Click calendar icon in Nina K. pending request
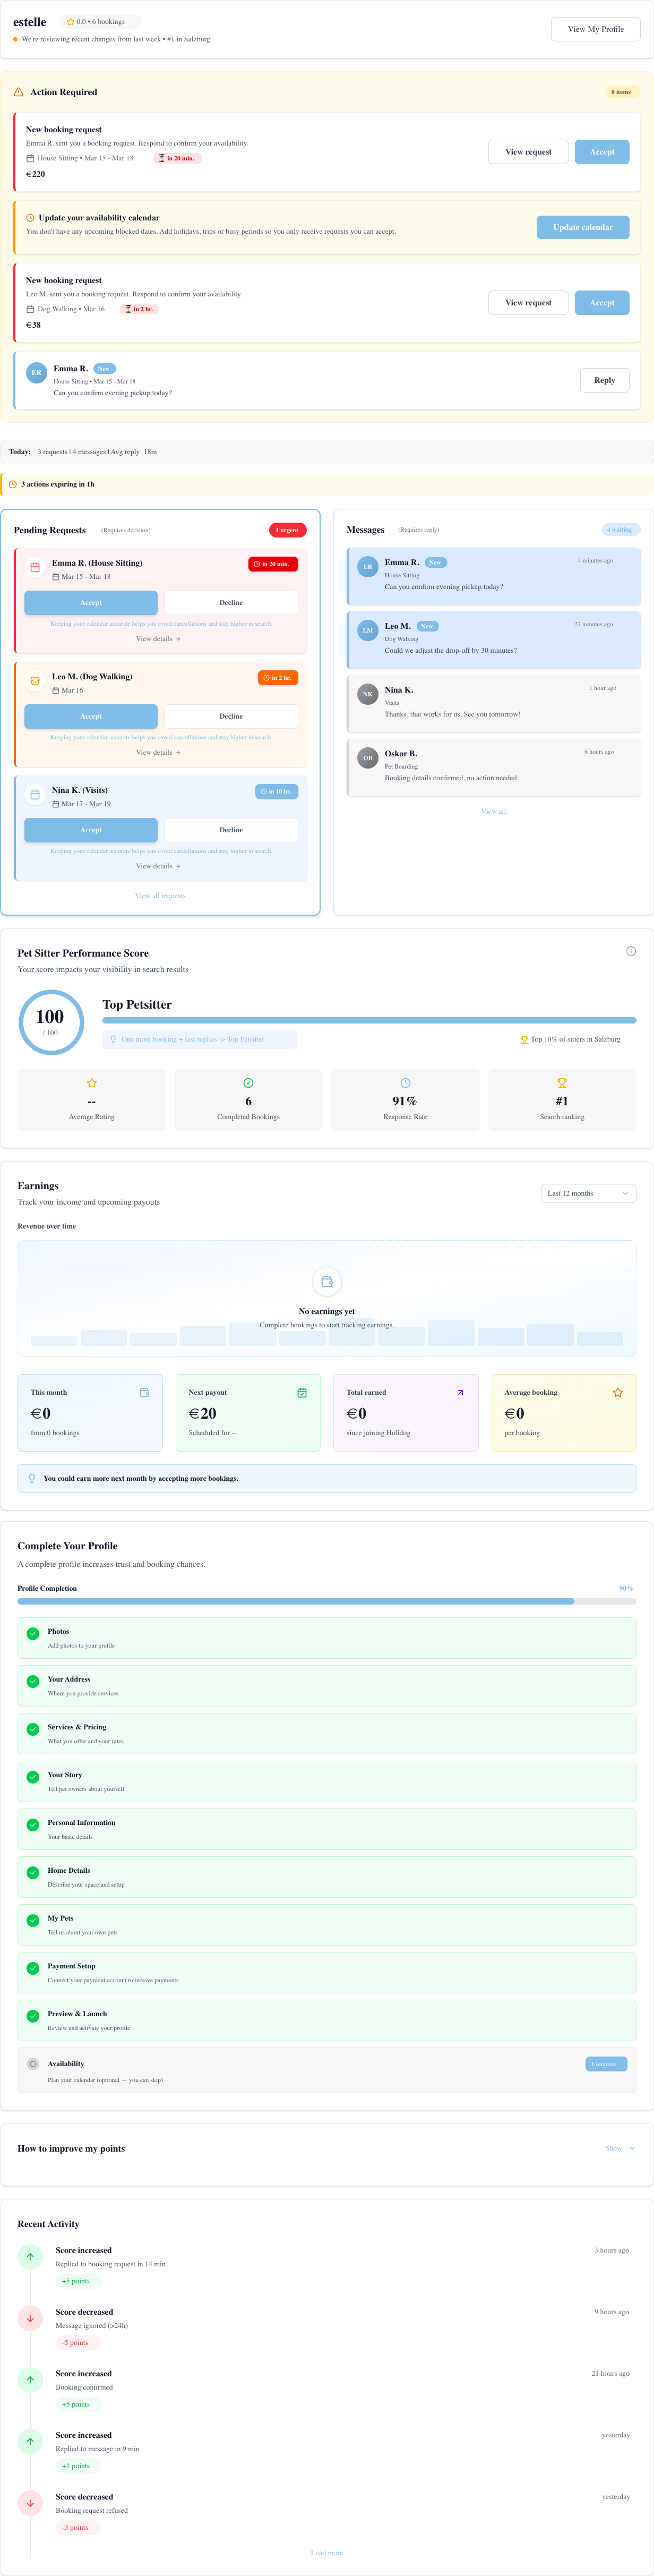654x2576 pixels. [35, 795]
